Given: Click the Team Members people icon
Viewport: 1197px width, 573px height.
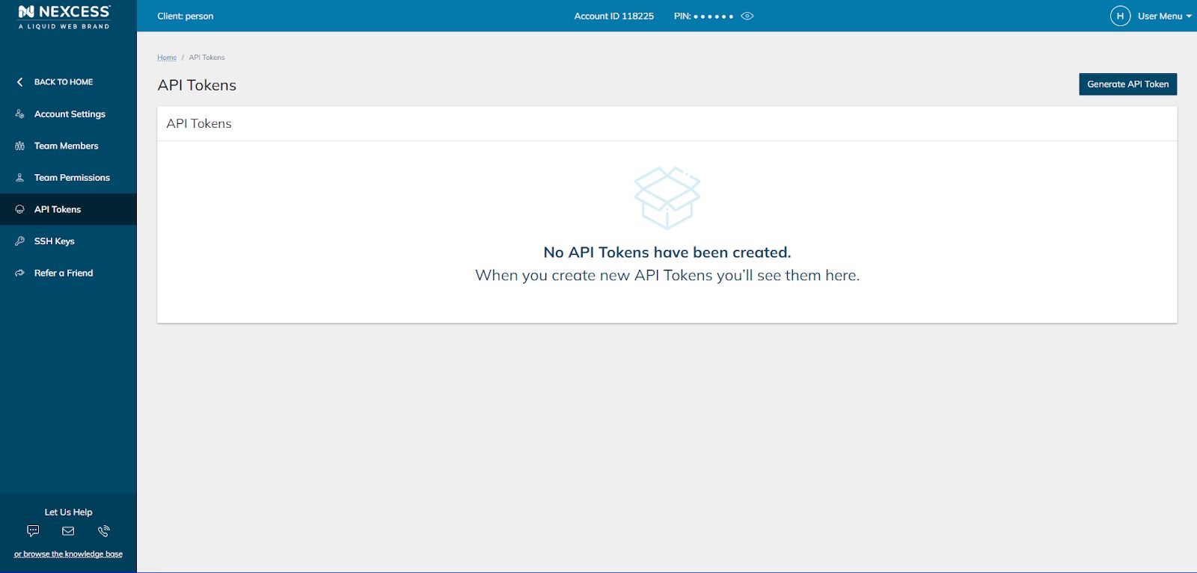Looking at the screenshot, I should coord(20,146).
